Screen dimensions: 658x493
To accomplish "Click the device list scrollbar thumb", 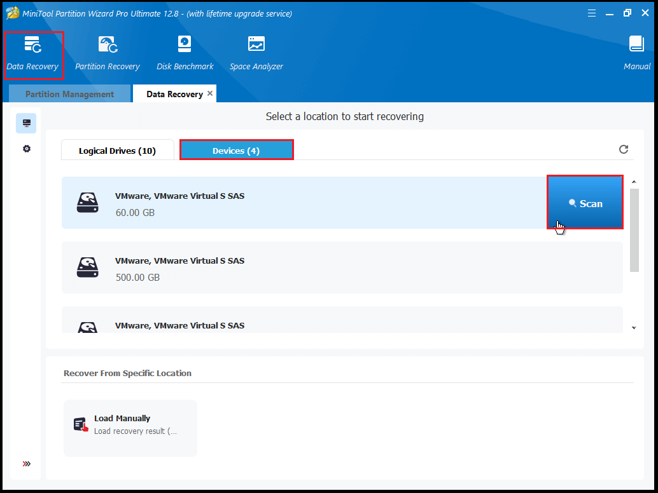I will tap(634, 230).
